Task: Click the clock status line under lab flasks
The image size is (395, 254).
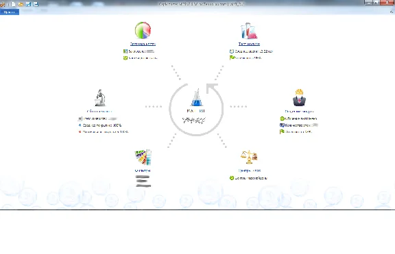Action: click(x=251, y=51)
